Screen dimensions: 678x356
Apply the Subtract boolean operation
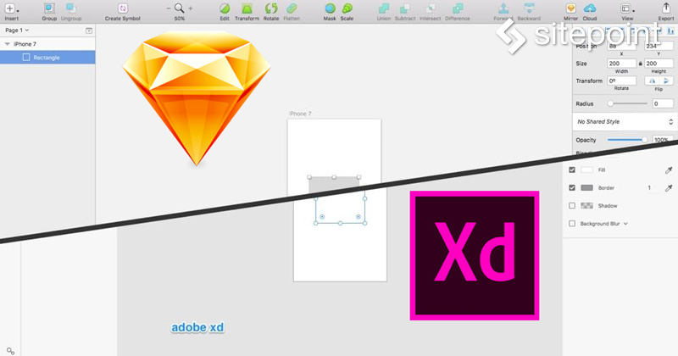405,8
